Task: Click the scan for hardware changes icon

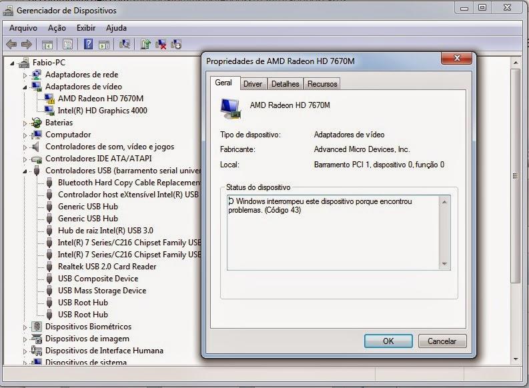Action: tap(125, 44)
